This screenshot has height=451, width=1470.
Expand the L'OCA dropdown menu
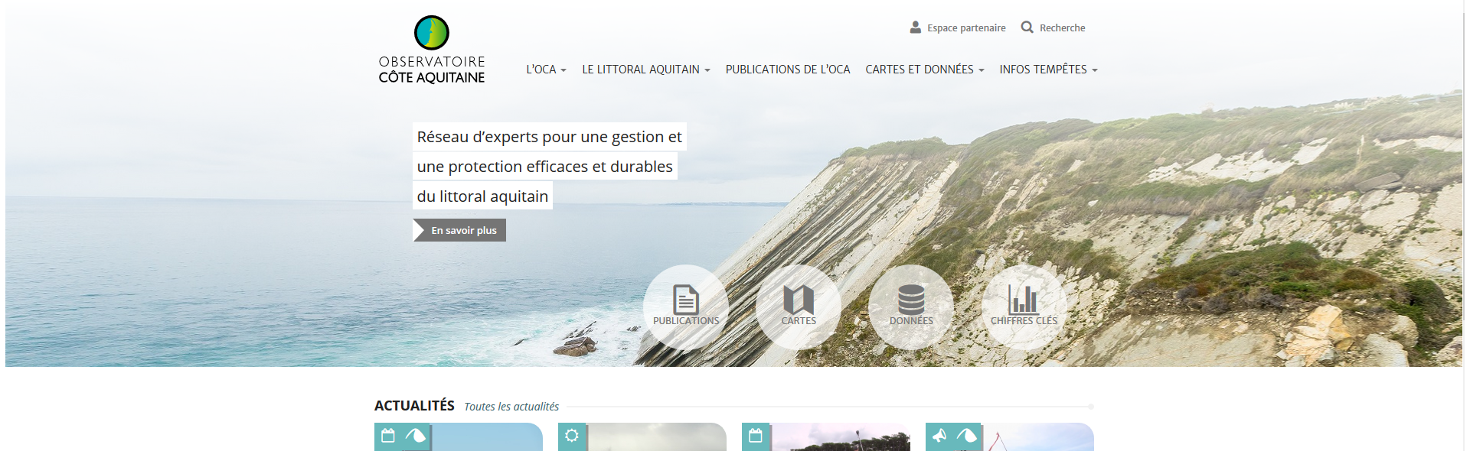coord(546,70)
